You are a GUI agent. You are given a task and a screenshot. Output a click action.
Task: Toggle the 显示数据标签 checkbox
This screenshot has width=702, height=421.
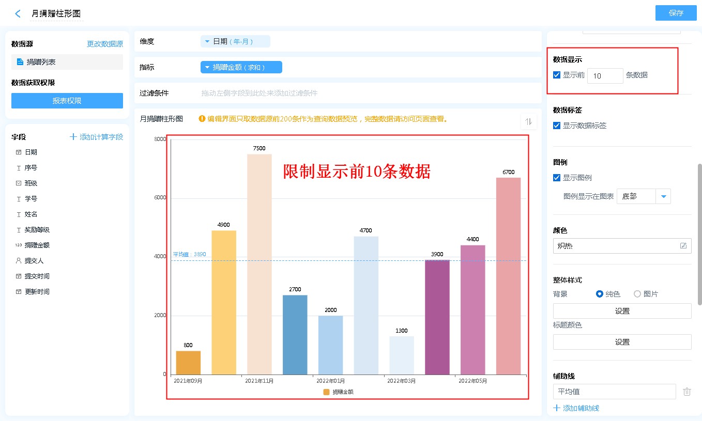[x=557, y=126]
